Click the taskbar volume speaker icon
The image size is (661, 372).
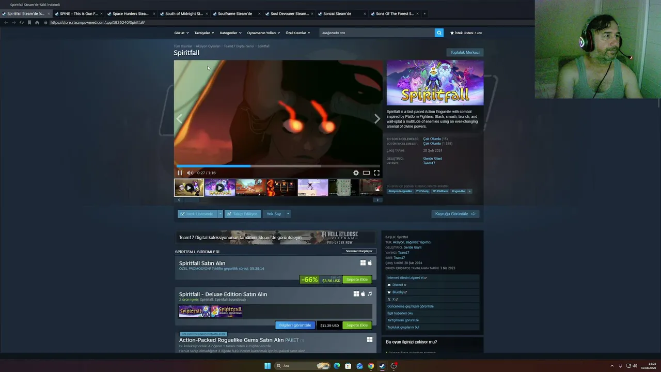click(635, 366)
